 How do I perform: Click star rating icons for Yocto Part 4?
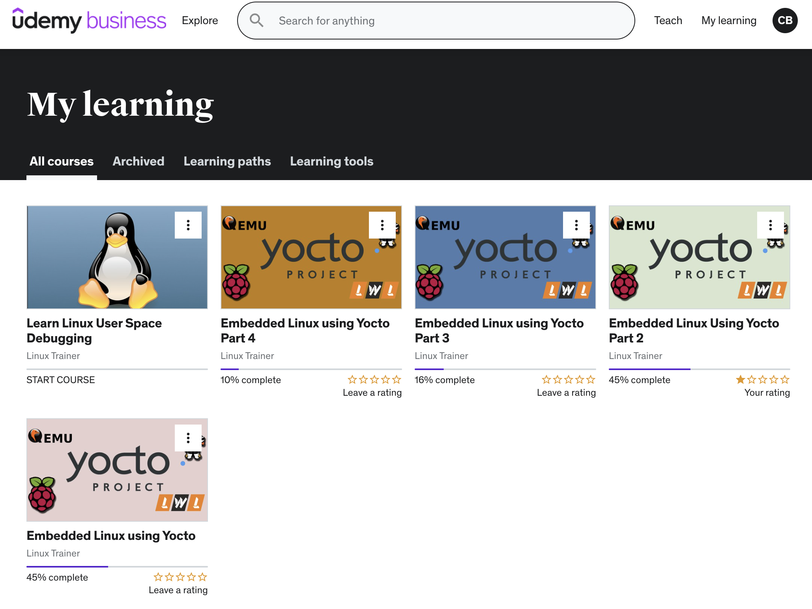click(374, 380)
